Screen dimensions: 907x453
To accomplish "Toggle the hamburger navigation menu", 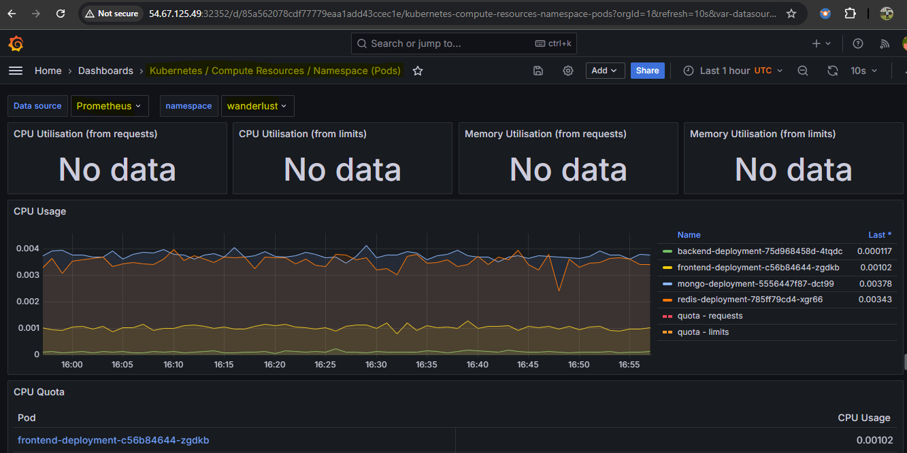I will click(16, 71).
